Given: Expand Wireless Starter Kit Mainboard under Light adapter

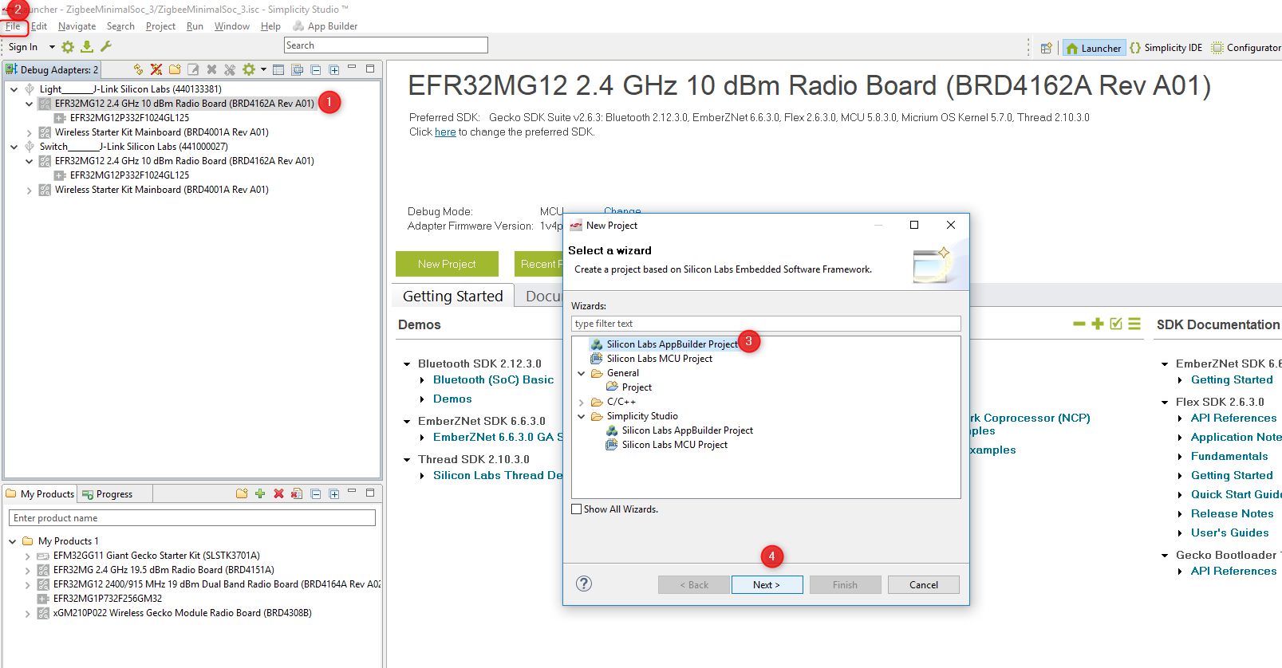Looking at the screenshot, I should [30, 133].
